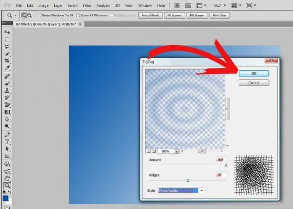Screen dimensions: 293x209
Task: Choose the Type tool
Action: click(x=7, y=142)
